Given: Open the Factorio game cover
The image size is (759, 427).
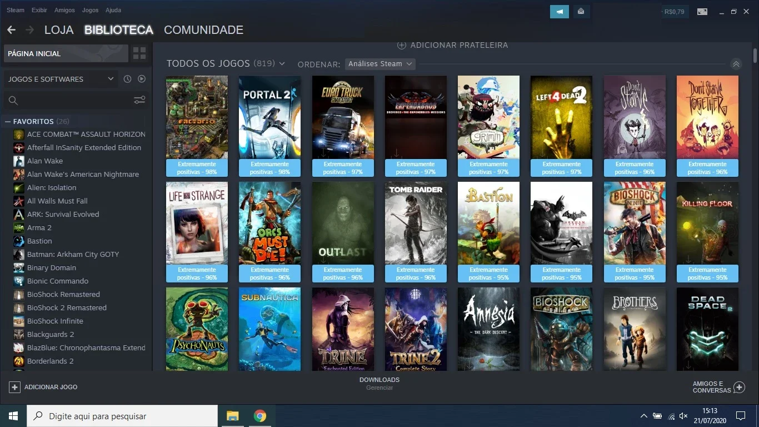Looking at the screenshot, I should click(197, 117).
